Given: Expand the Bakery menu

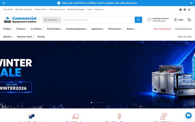Looking at the screenshot, I should point(131,29).
